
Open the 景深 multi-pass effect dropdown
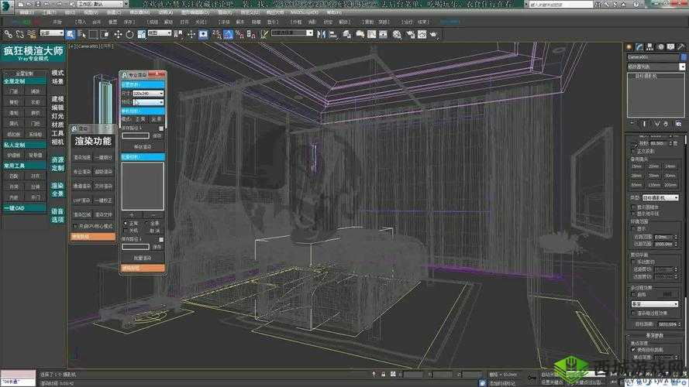click(654, 303)
